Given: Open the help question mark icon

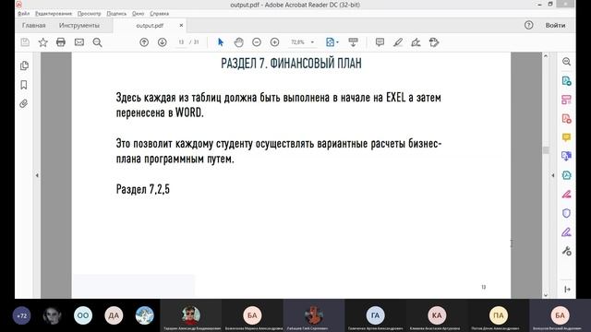Looking at the screenshot, I should click(528, 25).
